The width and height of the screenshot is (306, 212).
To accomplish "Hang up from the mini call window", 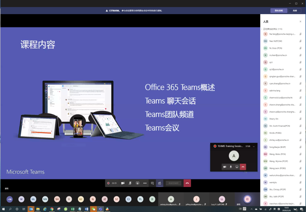I will (x=243, y=167).
